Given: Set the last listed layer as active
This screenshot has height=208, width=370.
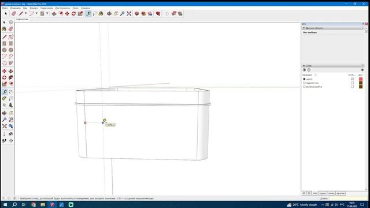Looking at the screenshot, I should tap(304, 87).
